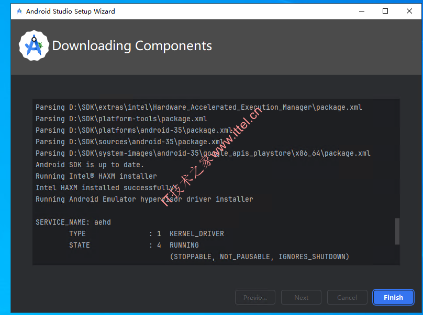Click the disabled Previous button

[x=255, y=297]
